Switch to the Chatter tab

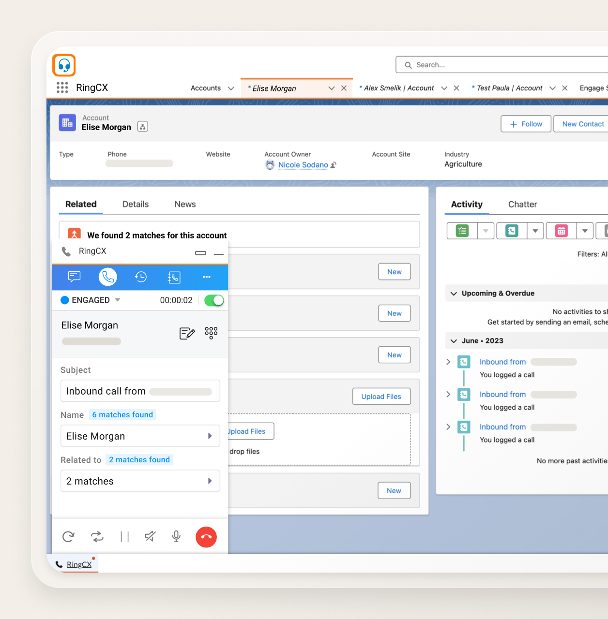[522, 204]
